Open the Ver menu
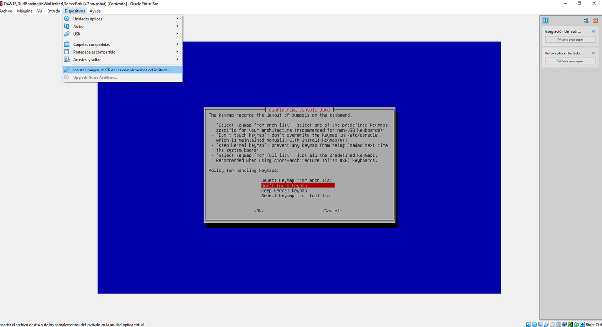The width and height of the screenshot is (602, 327). click(x=40, y=11)
